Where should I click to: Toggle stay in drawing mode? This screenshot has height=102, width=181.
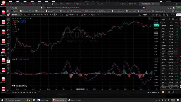tap(8, 61)
